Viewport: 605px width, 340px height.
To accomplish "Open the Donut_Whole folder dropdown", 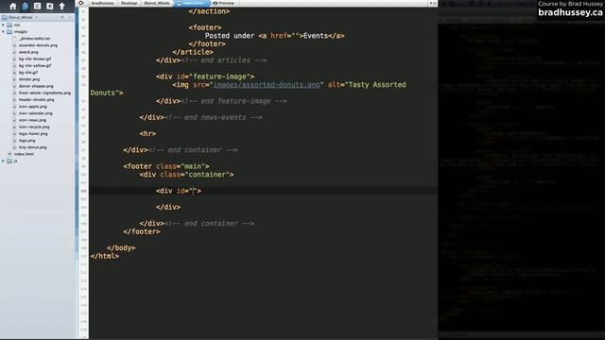I will (x=21, y=17).
